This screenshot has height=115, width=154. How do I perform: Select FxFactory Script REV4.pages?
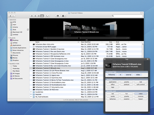(86, 47)
